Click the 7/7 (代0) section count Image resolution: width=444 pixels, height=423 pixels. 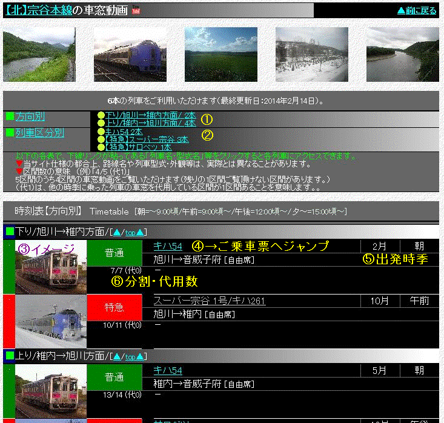point(126,270)
